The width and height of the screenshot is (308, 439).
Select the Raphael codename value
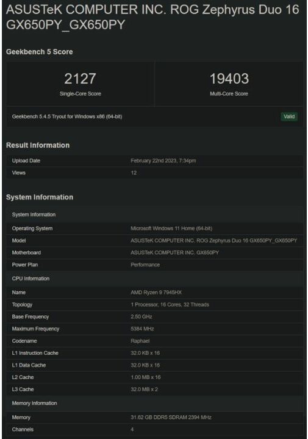(140, 341)
